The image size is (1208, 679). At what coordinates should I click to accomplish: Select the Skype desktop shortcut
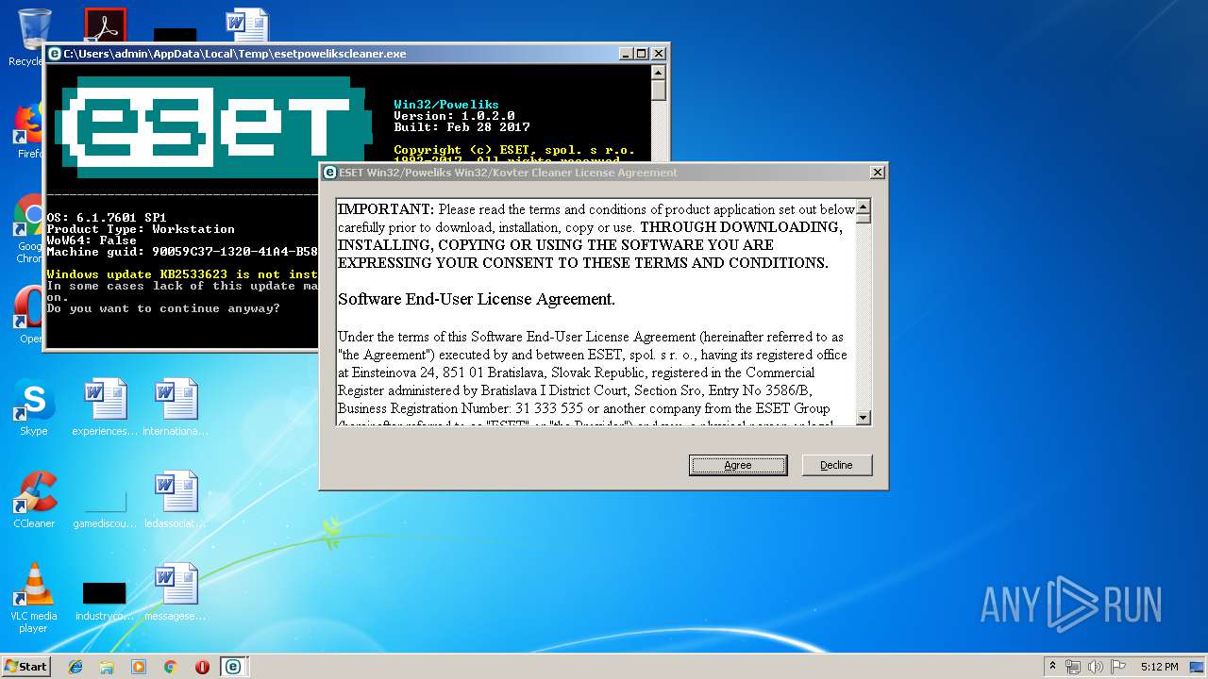tap(34, 407)
